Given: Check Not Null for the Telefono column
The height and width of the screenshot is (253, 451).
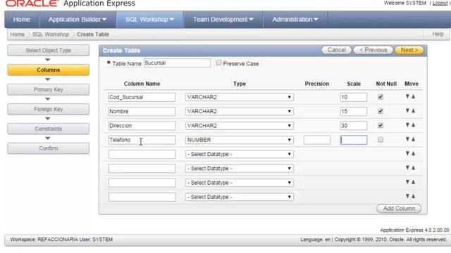Looking at the screenshot, I should click(381, 140).
